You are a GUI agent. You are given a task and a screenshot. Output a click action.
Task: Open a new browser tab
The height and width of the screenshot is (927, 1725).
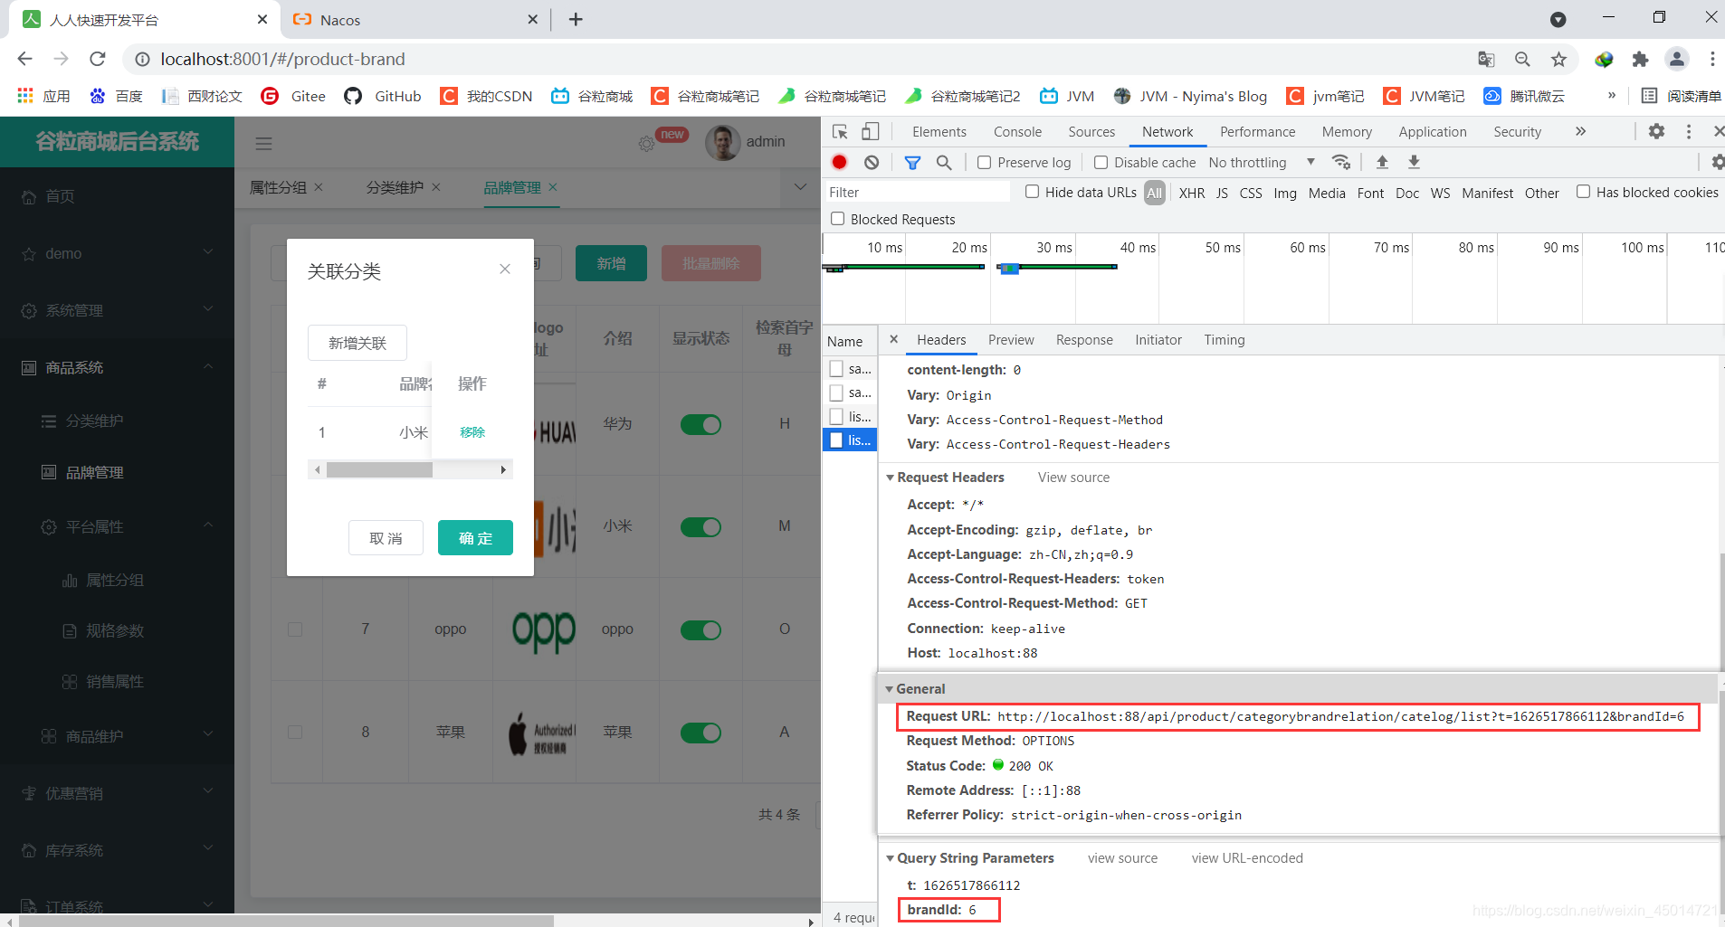pyautogui.click(x=576, y=19)
